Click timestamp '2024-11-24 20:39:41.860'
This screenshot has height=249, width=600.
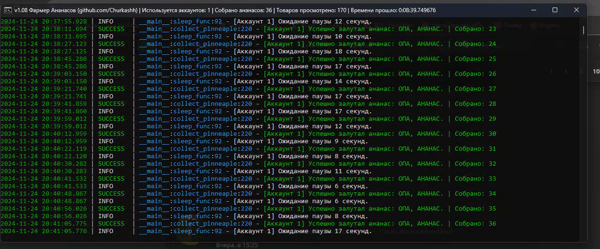44,111
